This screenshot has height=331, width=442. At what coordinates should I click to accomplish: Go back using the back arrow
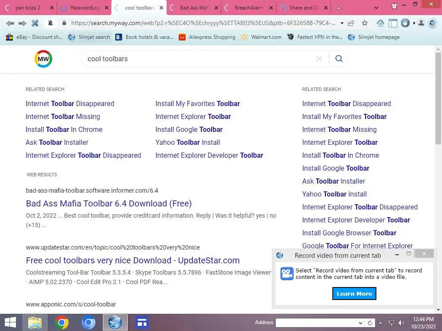point(10,23)
